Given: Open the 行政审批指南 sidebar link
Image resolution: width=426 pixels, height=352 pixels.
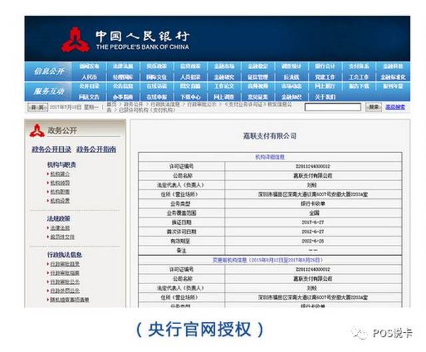Looking at the screenshot, I should tap(65, 273).
